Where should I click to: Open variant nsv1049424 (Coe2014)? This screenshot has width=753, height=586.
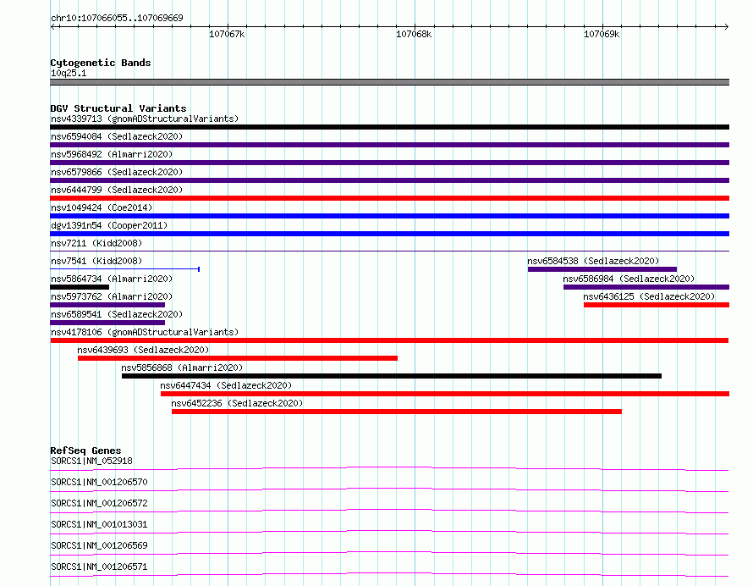pos(102,207)
